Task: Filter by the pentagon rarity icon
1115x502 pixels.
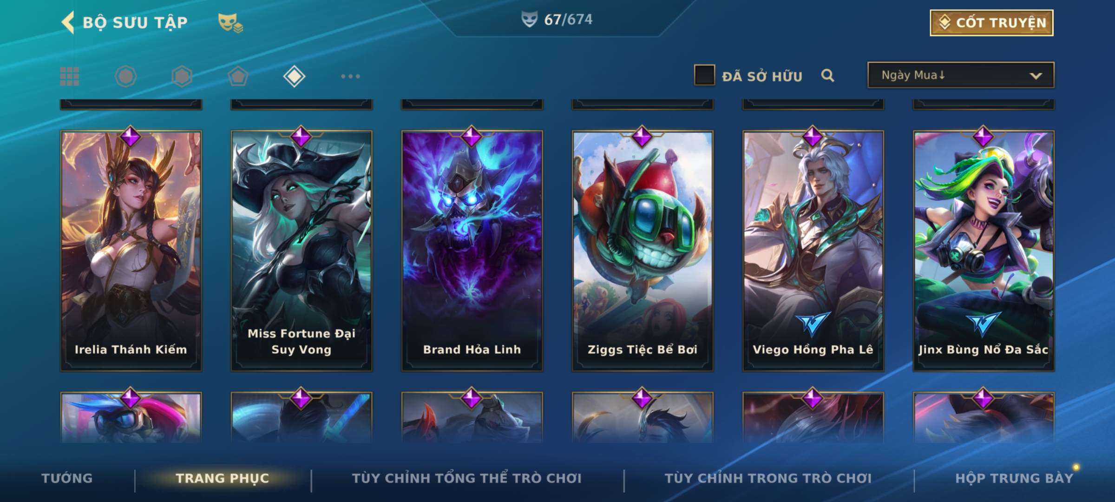Action: pyautogui.click(x=238, y=76)
